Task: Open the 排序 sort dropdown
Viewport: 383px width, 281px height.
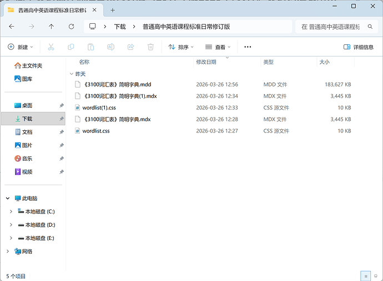Action: point(181,47)
